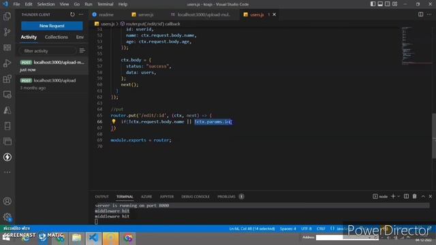The image size is (436, 245).
Task: Open POST localhost:3000/upload-m request
Action: (x=52, y=65)
